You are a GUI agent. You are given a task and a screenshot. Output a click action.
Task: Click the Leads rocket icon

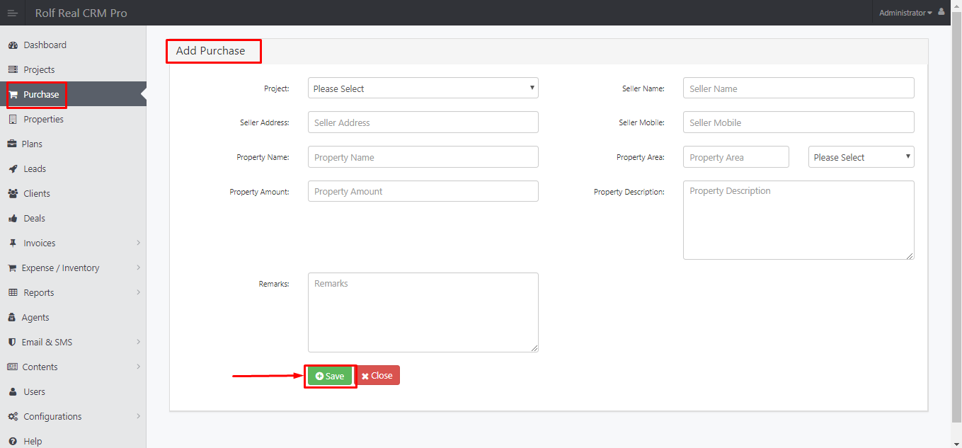tap(13, 169)
